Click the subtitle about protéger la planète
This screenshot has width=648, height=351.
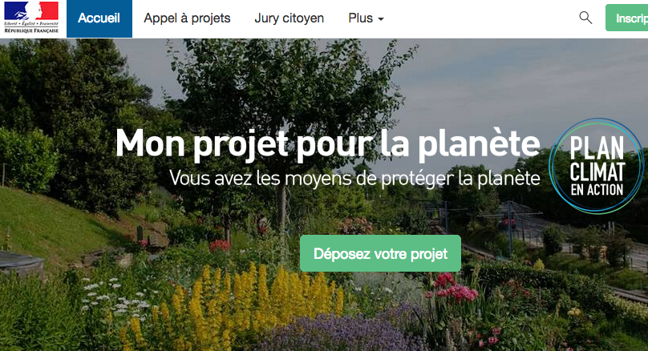[354, 179]
